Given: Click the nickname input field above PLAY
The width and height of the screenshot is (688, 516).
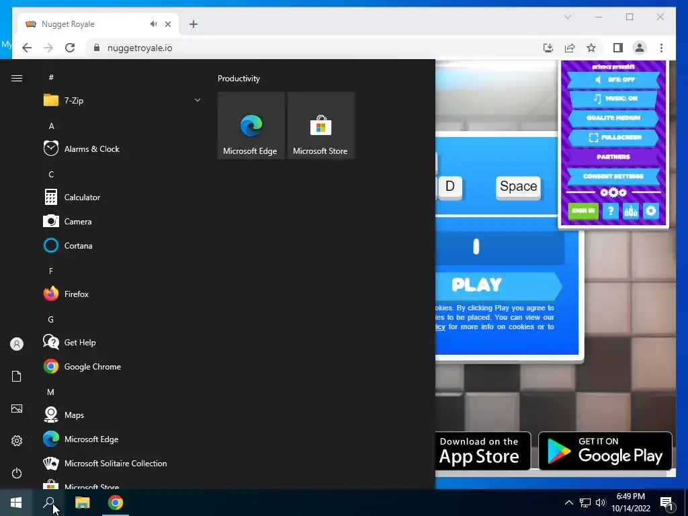Looking at the screenshot, I should 500,247.
